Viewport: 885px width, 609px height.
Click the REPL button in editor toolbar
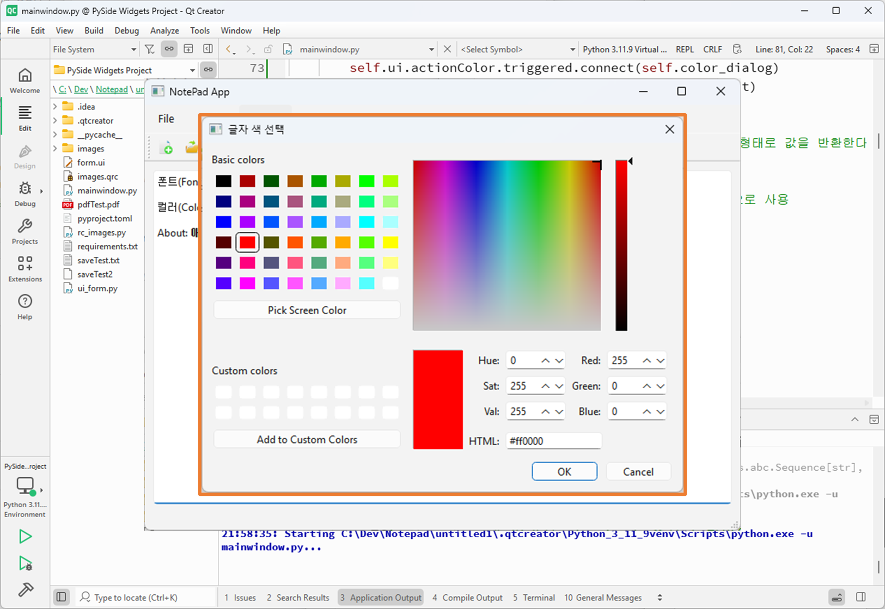(x=685, y=49)
